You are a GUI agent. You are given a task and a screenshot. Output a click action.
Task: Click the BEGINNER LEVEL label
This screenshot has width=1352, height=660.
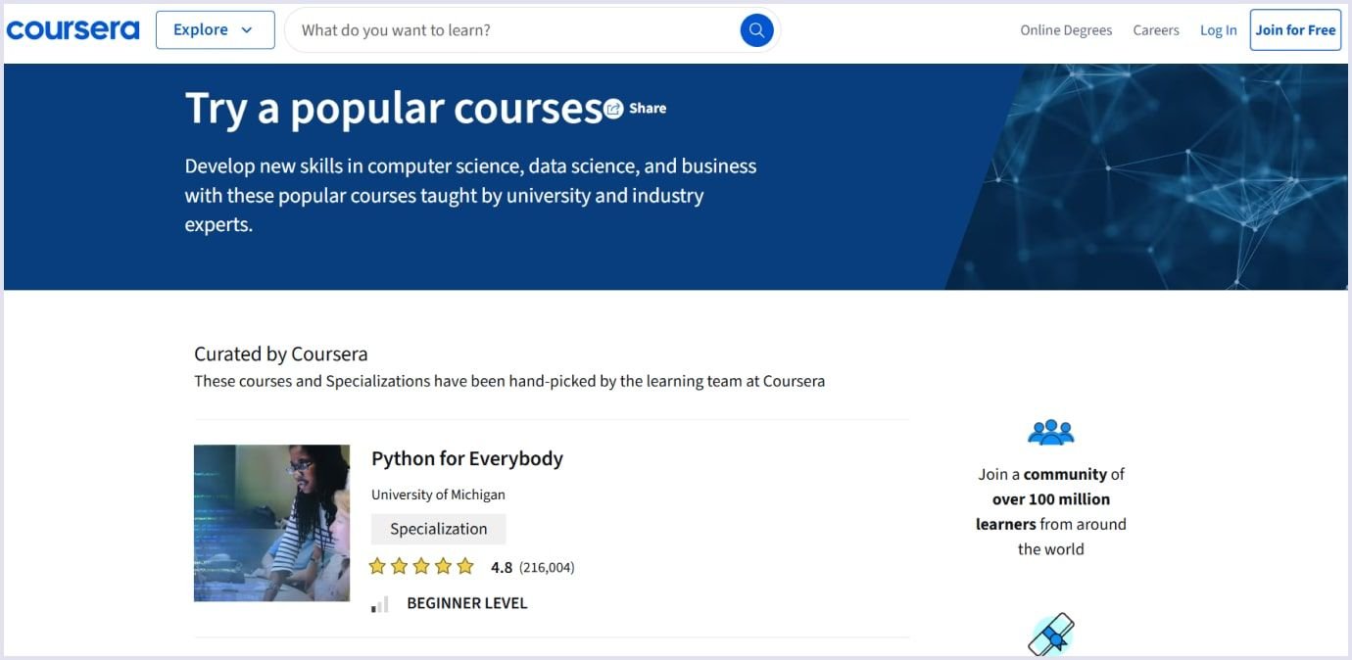(x=467, y=603)
